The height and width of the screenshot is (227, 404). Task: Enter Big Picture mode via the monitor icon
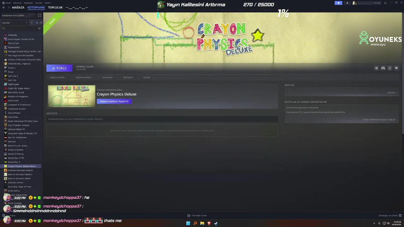tap(384, 3)
